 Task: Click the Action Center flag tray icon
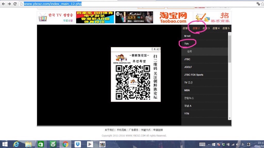(x=219, y=144)
